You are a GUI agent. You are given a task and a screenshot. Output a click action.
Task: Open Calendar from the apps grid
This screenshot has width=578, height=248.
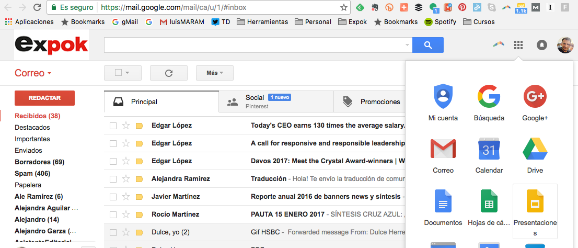pyautogui.click(x=489, y=150)
